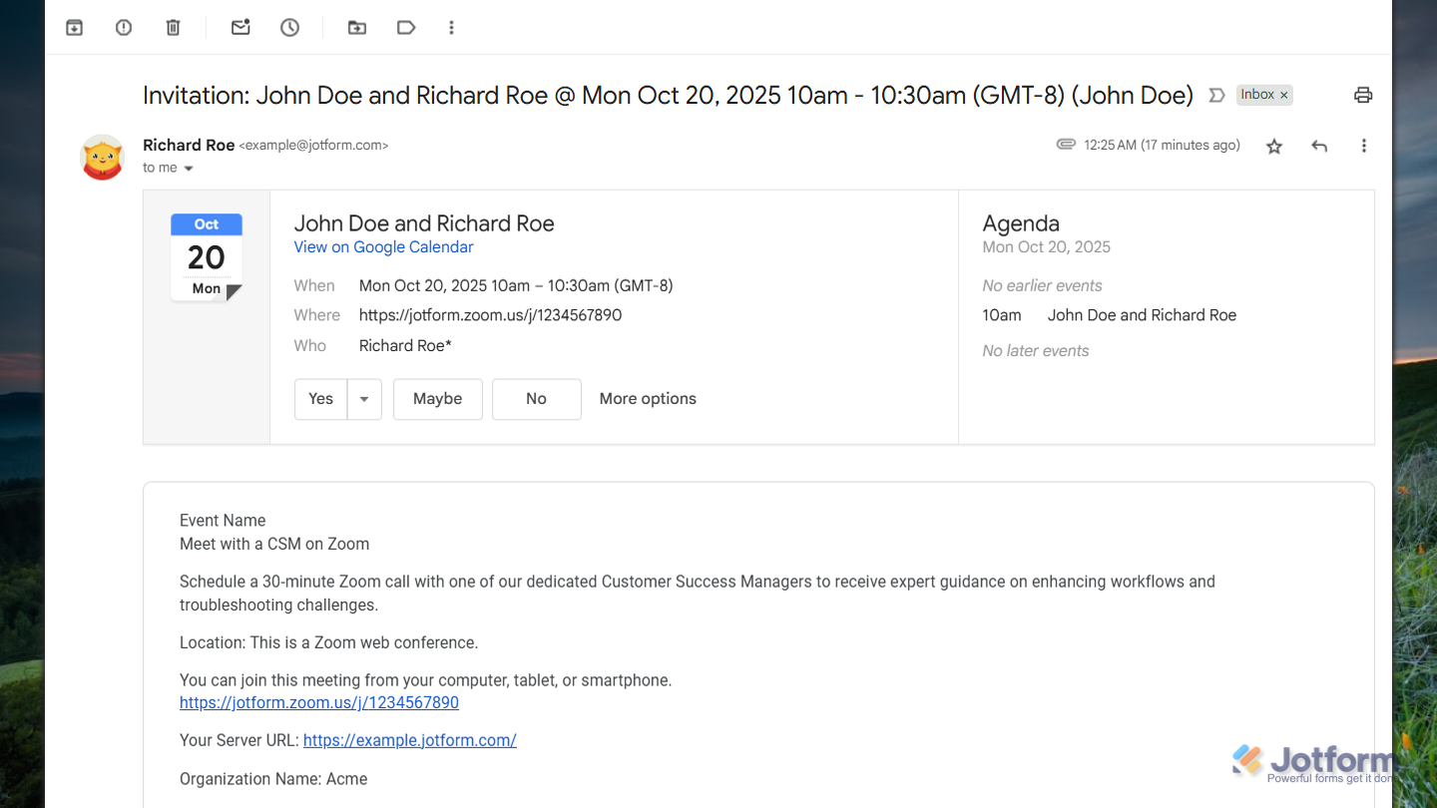Delete the email
The width and height of the screenshot is (1437, 808).
[x=173, y=27]
